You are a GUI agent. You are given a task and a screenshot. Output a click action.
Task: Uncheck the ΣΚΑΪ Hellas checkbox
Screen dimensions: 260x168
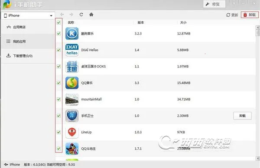click(x=58, y=50)
